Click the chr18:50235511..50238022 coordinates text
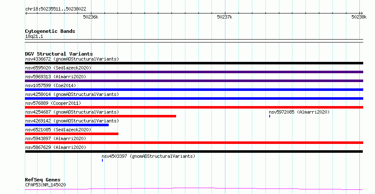Image resolution: width=375 pixels, height=194 pixels. point(56,9)
